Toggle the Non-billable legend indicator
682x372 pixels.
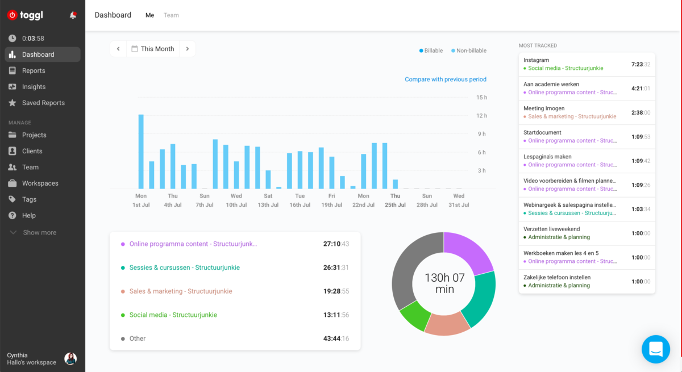coord(469,51)
